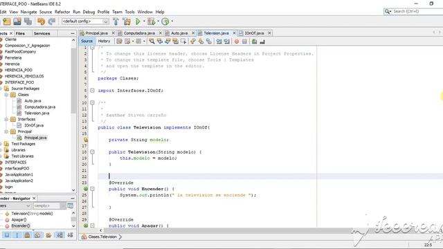Click the Open Project toolbar icon
The image size is (443, 249).
(17, 21)
